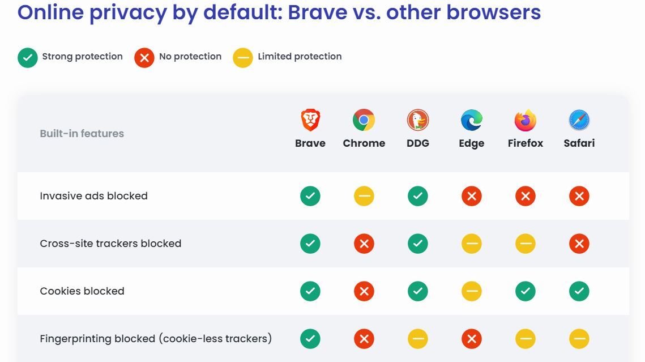Click the red No protection legend icon
Image resolution: width=645 pixels, height=362 pixels.
click(x=144, y=58)
